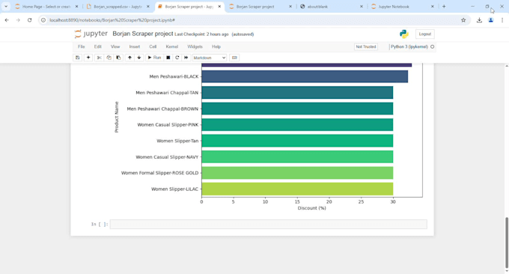Open browser downloads icon
The height and width of the screenshot is (274, 509).
click(x=479, y=20)
